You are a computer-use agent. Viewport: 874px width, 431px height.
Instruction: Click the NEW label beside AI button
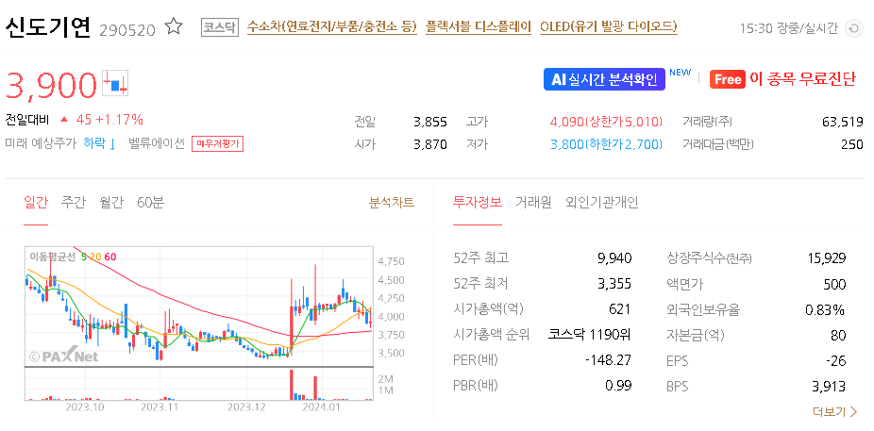tap(680, 73)
